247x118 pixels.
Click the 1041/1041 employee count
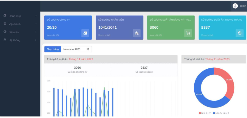click(108, 27)
